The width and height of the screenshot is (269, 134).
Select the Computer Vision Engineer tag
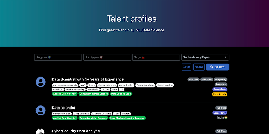point(94,118)
